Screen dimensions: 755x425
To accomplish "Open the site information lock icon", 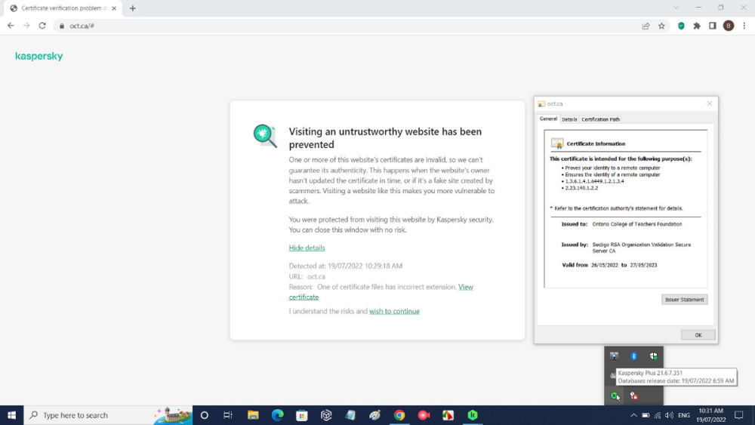I will tap(62, 26).
